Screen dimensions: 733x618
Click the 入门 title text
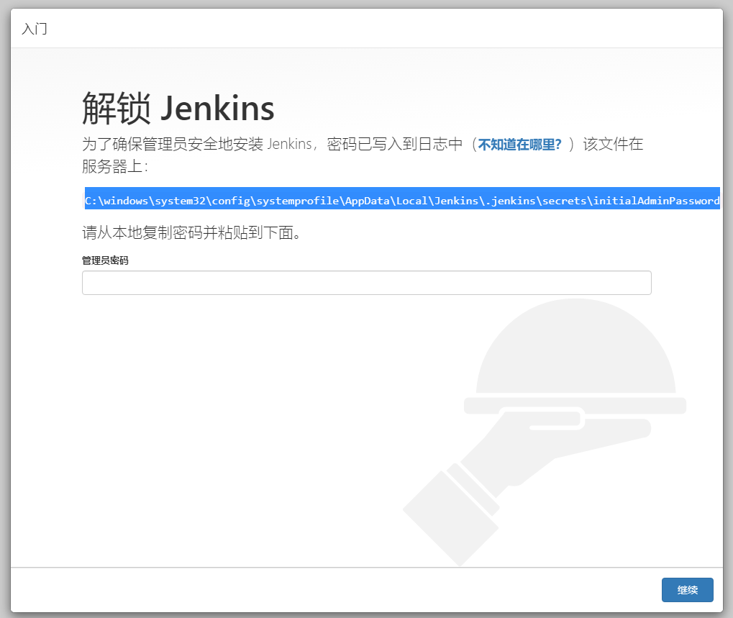click(35, 29)
